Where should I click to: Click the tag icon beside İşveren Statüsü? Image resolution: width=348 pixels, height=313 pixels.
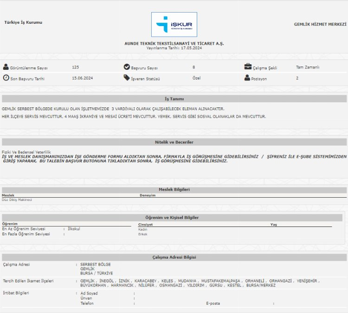point(127,78)
